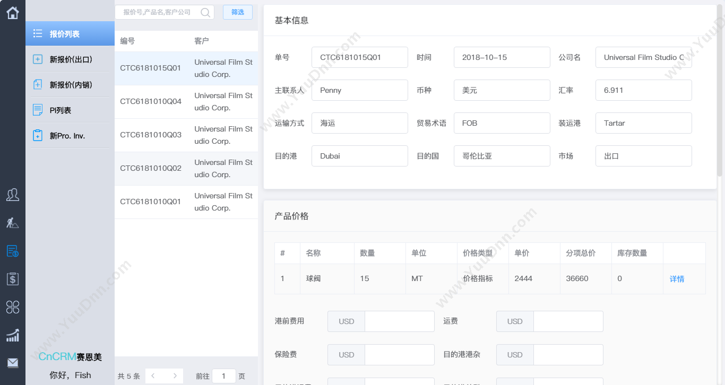Click the 产品价格 section heading

[291, 216]
